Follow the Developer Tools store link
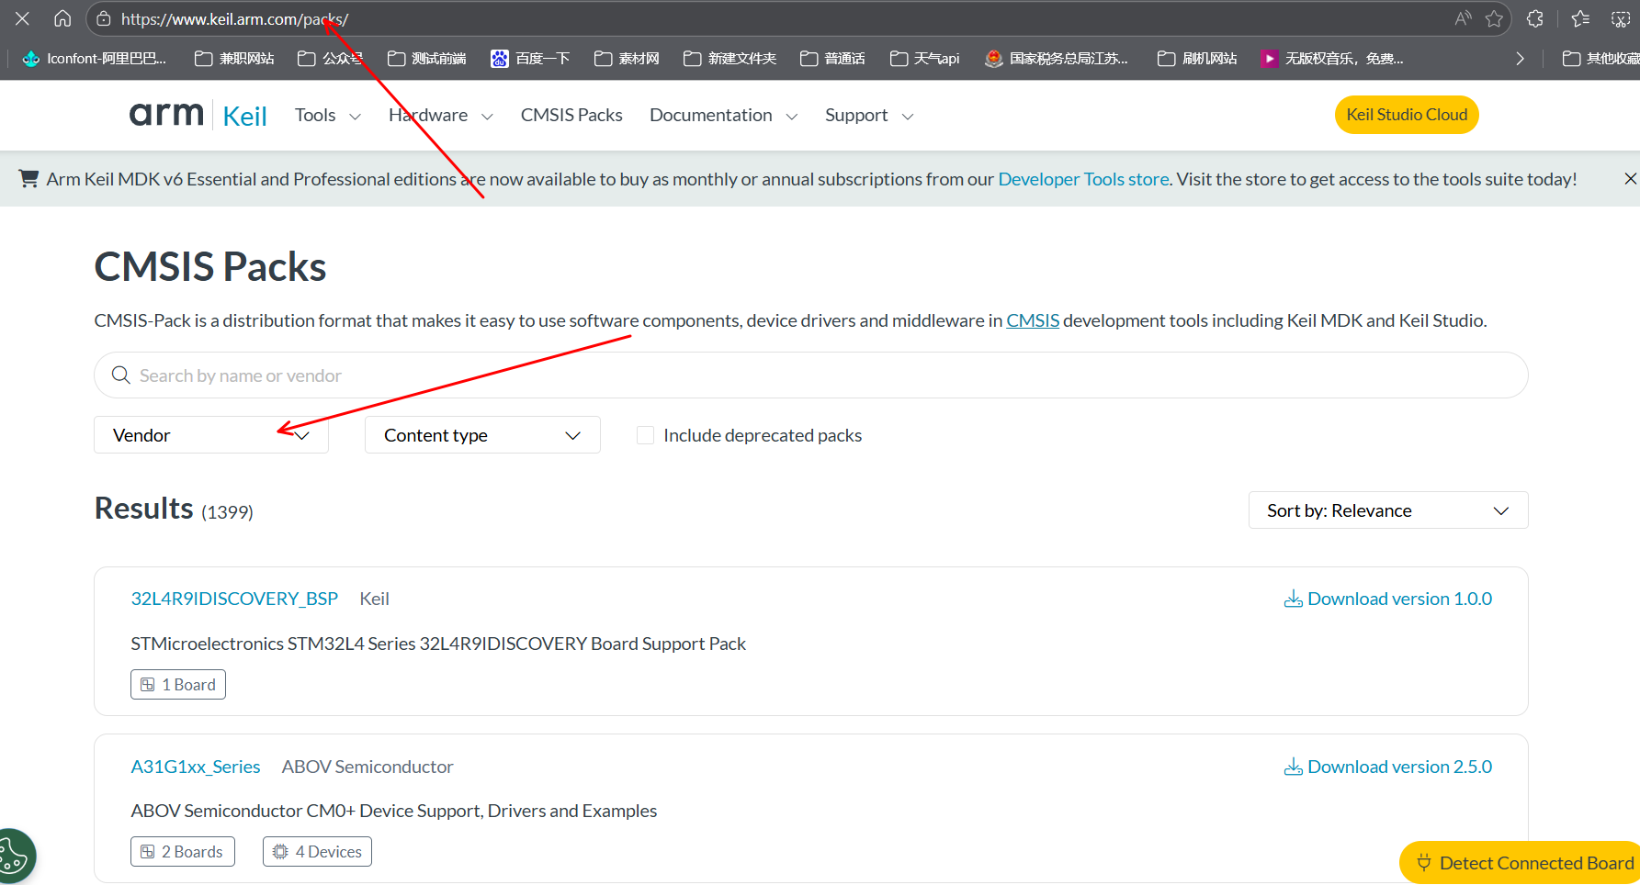Viewport: 1640px width, 885px height. click(x=1083, y=179)
